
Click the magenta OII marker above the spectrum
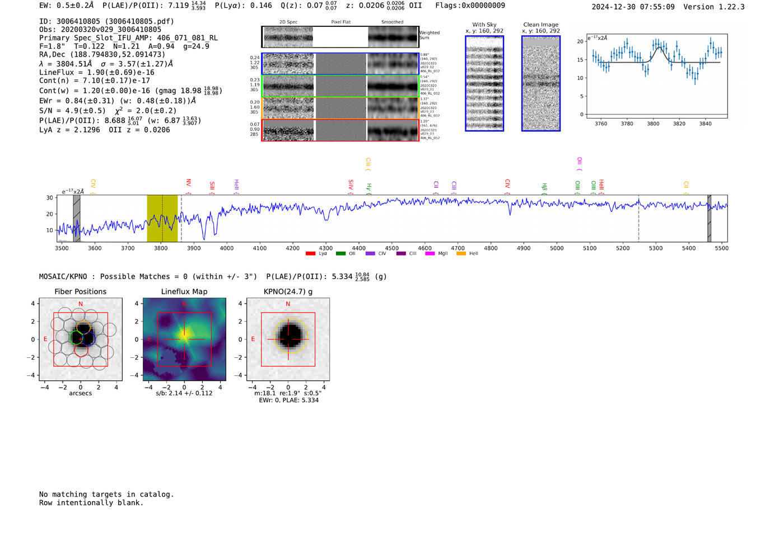click(580, 163)
